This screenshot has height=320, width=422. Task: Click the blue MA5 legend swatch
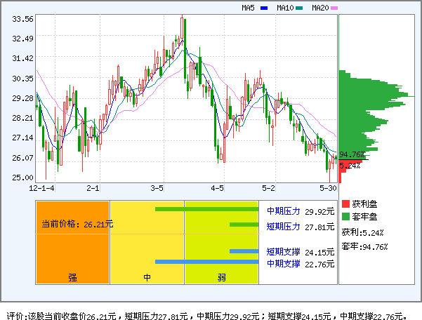(264, 8)
